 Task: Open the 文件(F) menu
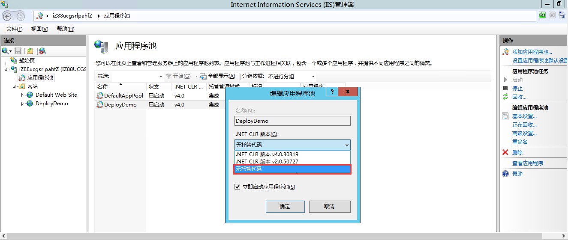coord(15,29)
